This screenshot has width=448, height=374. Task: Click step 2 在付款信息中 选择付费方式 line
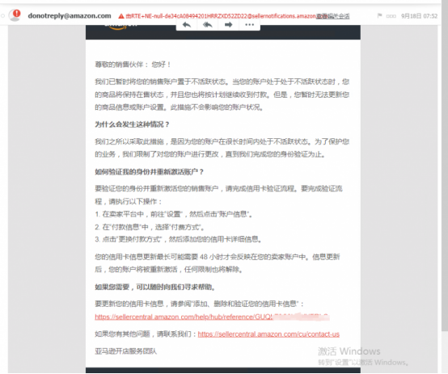[150, 227]
